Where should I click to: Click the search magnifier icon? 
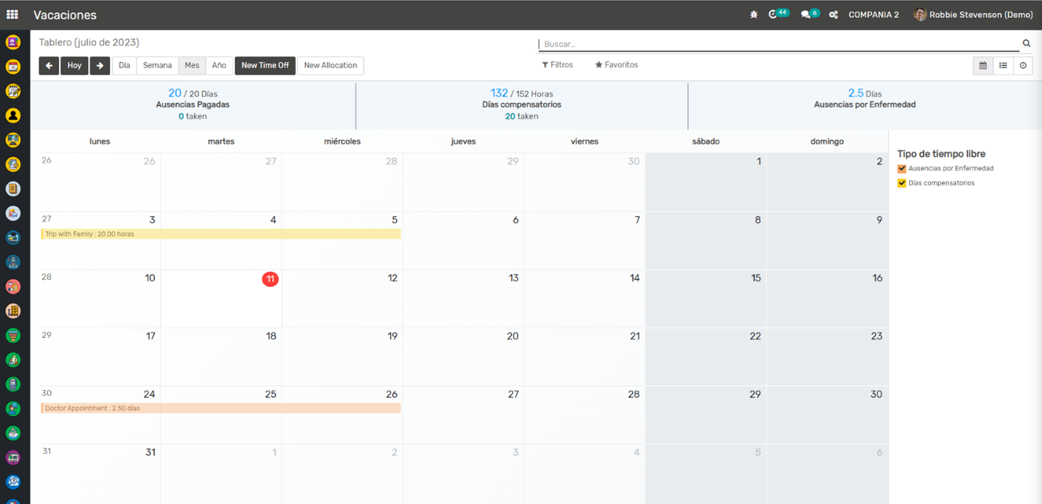click(1026, 43)
